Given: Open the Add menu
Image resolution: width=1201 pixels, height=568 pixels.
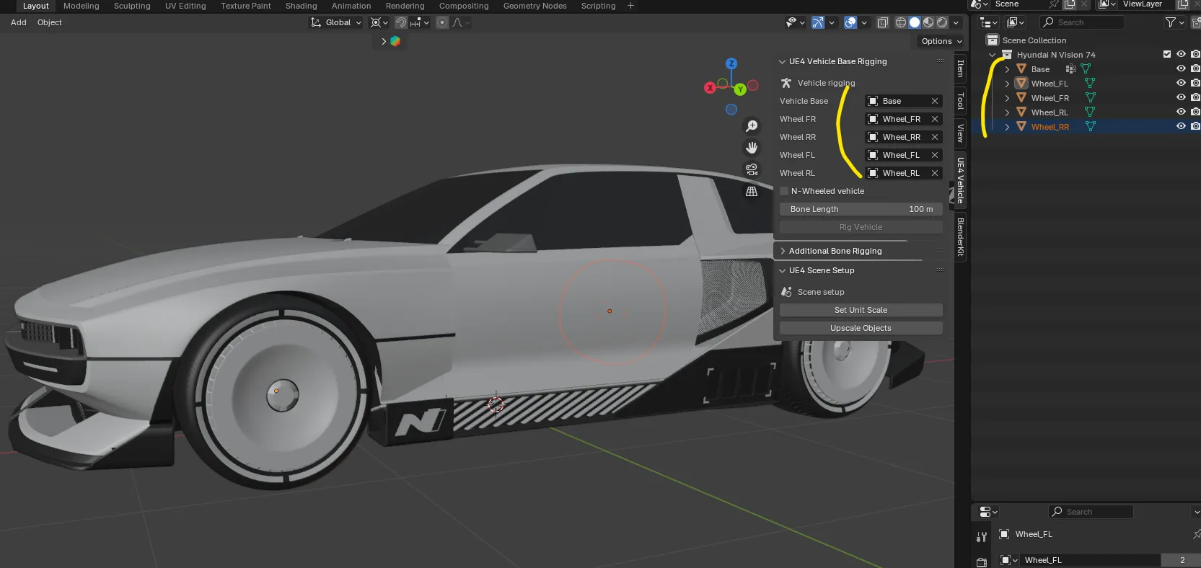Looking at the screenshot, I should tap(19, 22).
